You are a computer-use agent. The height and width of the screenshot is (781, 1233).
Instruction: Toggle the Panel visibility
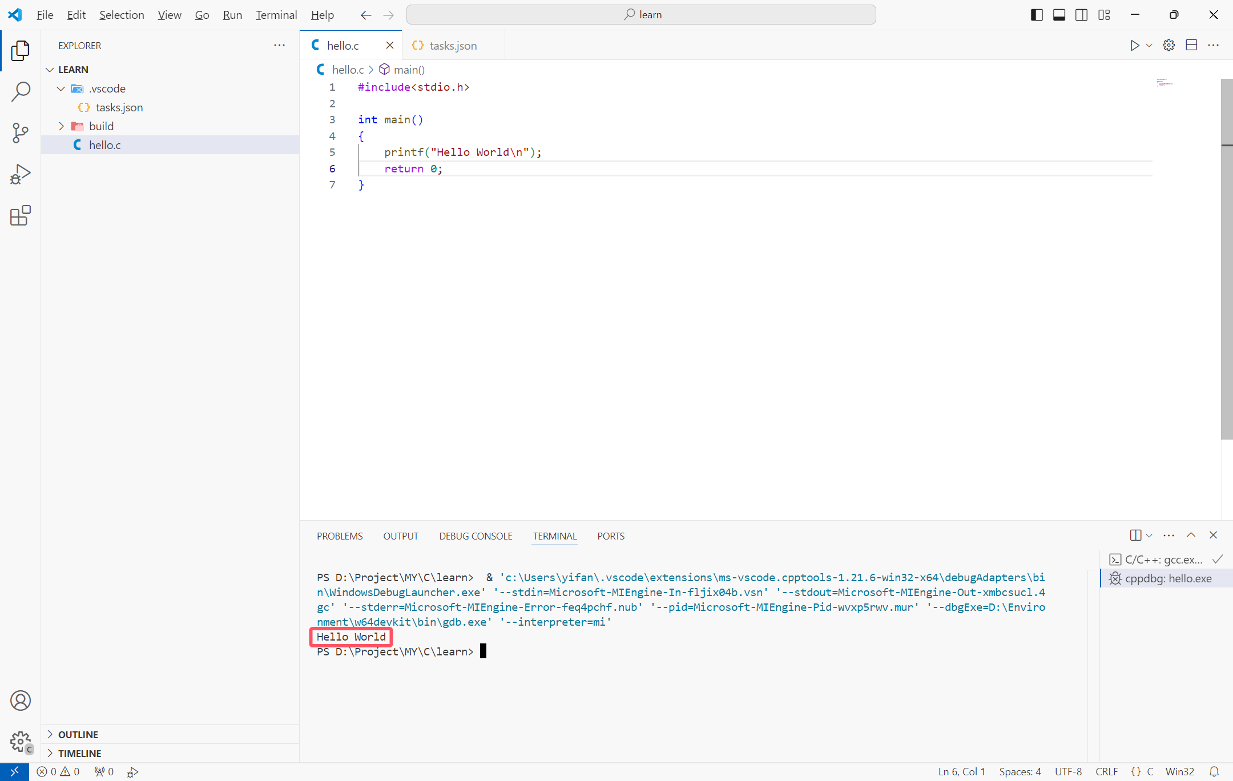tap(1058, 15)
